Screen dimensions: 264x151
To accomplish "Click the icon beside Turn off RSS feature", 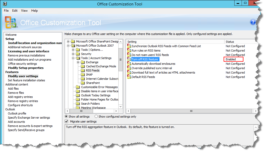I will click(x=129, y=59).
